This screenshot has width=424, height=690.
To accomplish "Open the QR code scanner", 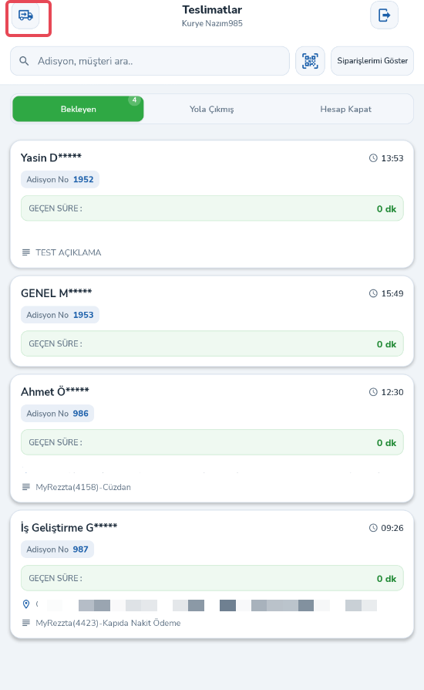I will pyautogui.click(x=310, y=61).
